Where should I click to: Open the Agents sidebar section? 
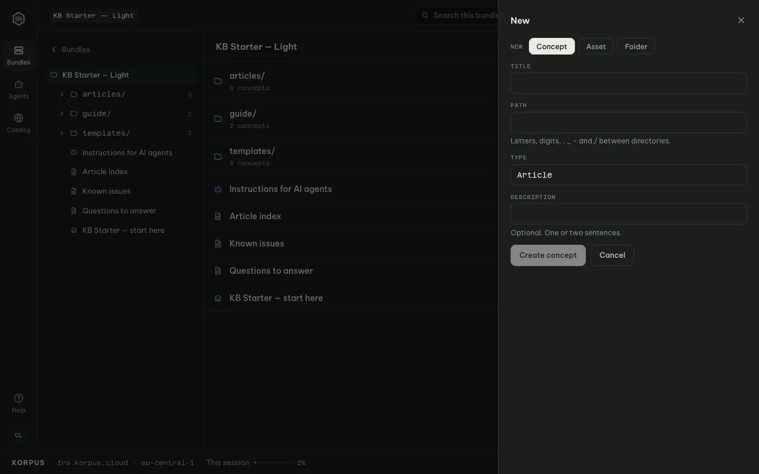pyautogui.click(x=18, y=89)
